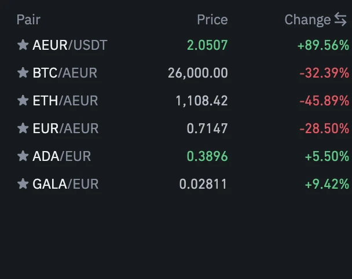Viewport: 352px width, 279px height.
Task: Click the 26,000.00 price for BTC/AEUR
Action: (x=197, y=73)
